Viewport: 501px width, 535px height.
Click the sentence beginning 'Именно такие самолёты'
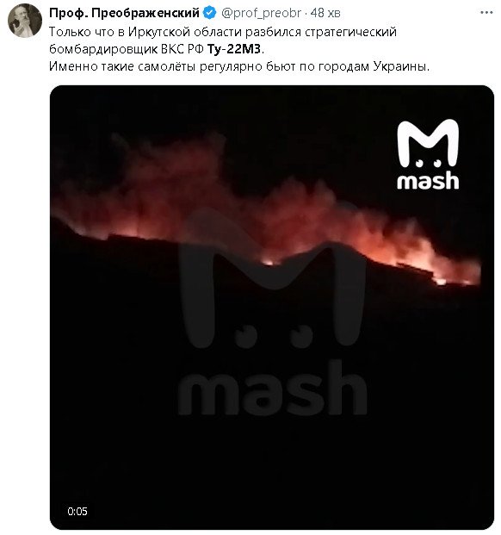(239, 66)
